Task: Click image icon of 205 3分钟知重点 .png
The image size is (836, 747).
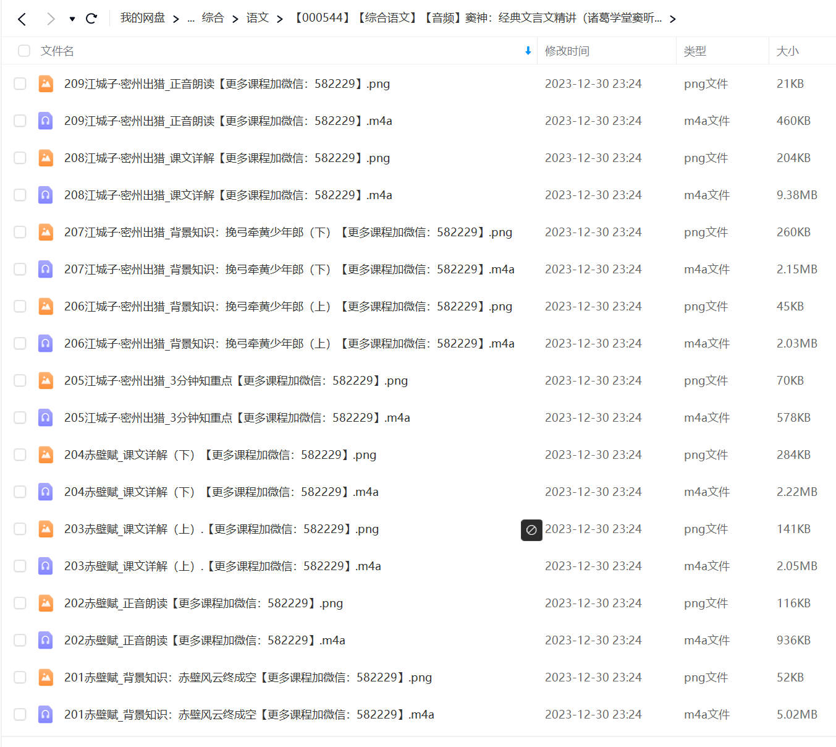Action: click(46, 380)
